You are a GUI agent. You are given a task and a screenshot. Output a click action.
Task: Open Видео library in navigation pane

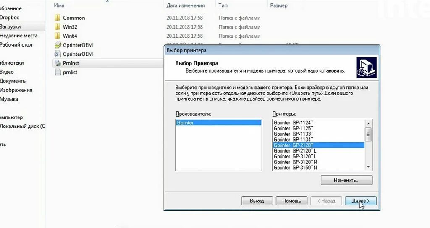pos(7,72)
